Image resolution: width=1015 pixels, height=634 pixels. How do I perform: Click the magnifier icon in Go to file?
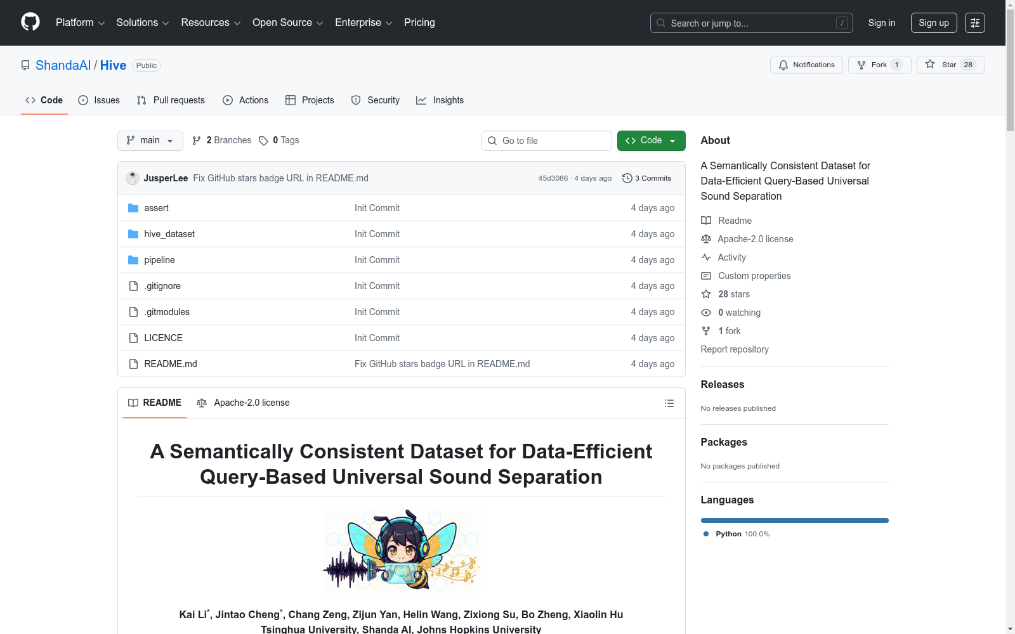tap(492, 141)
